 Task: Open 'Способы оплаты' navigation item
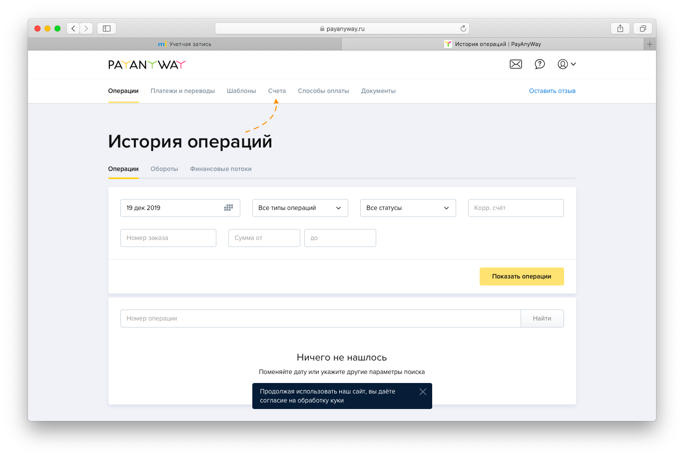click(x=323, y=91)
